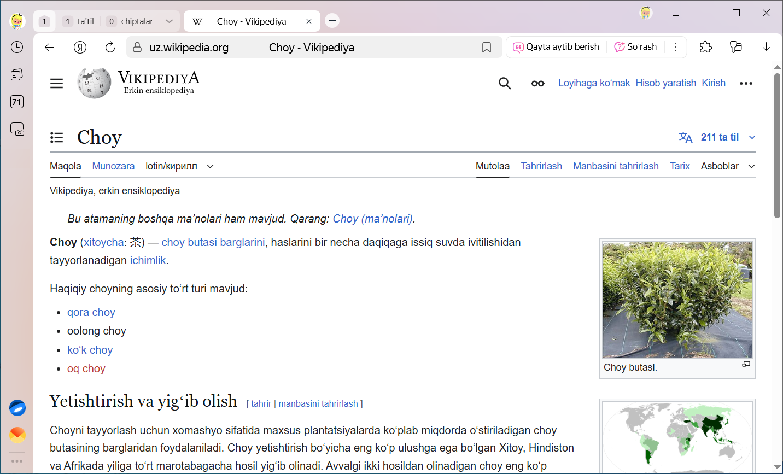783x474 pixels.
Task: Click the Wikipedia search magnifier icon
Action: coord(505,83)
